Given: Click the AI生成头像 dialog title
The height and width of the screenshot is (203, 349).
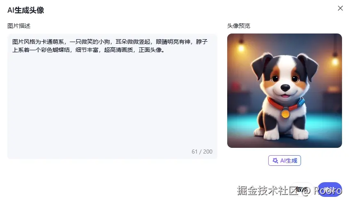Looking at the screenshot, I should tap(25, 10).
